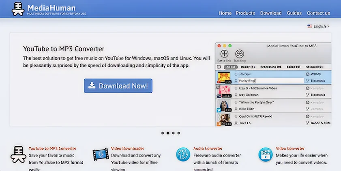
Task: Open the Video Downloader link
Action: click(x=127, y=148)
